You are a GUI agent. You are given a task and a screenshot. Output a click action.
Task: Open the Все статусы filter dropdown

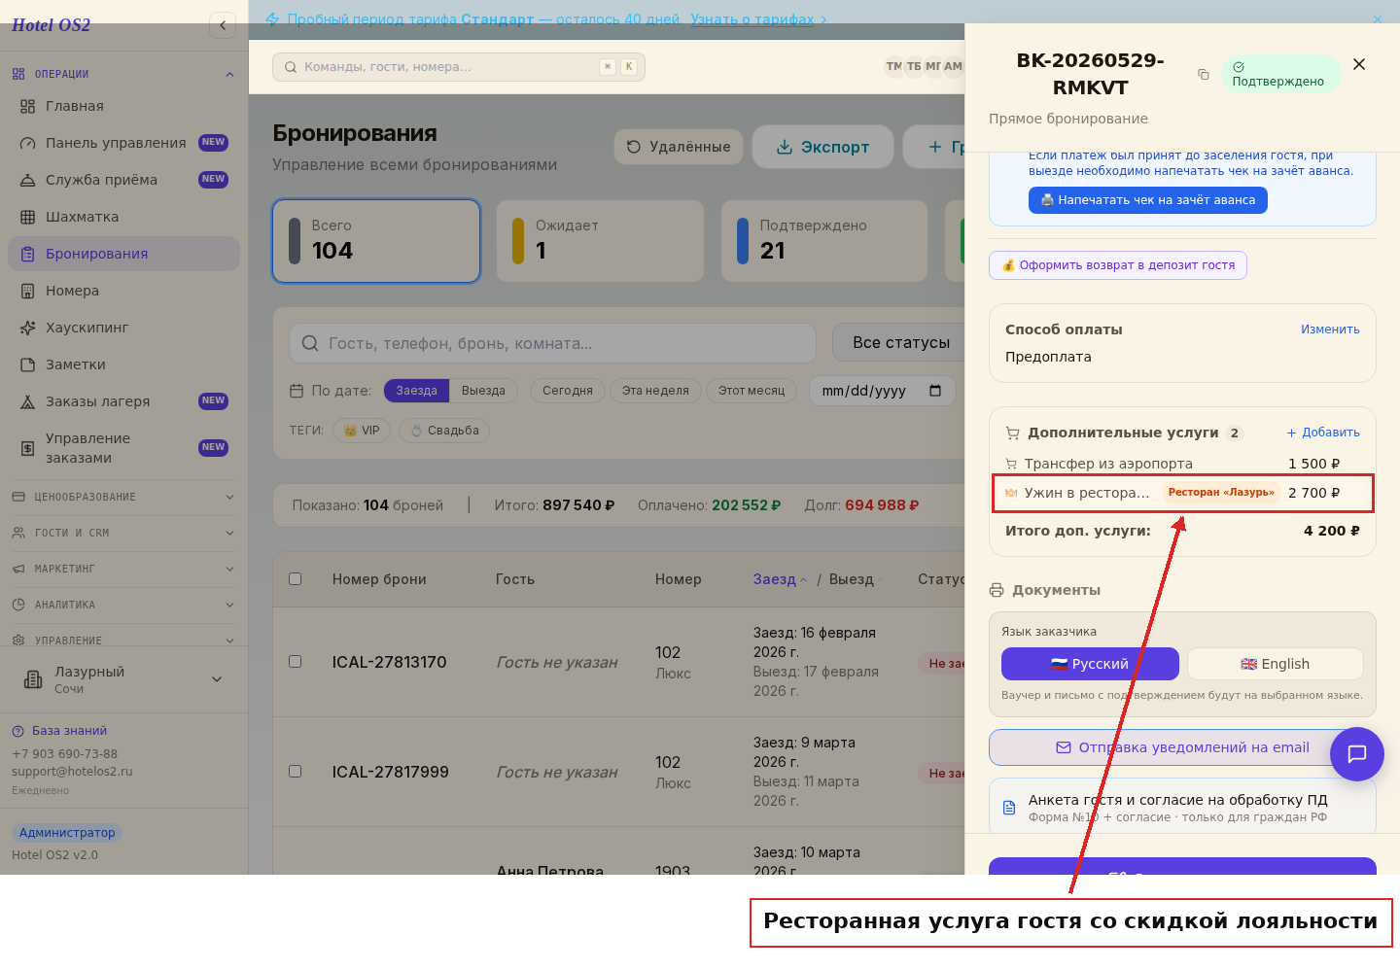900,343
